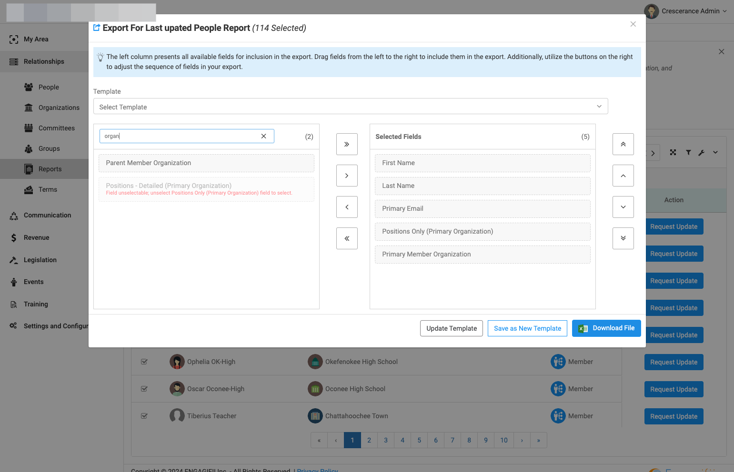Select Primary Member Organization field
The image size is (734, 472).
click(x=483, y=254)
